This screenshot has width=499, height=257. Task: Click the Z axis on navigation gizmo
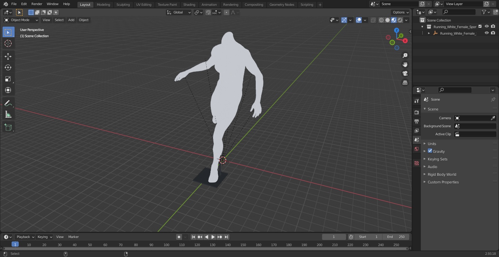[x=396, y=30]
